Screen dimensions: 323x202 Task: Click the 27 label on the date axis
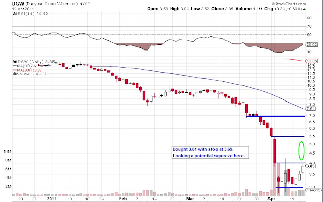click(x=35, y=199)
